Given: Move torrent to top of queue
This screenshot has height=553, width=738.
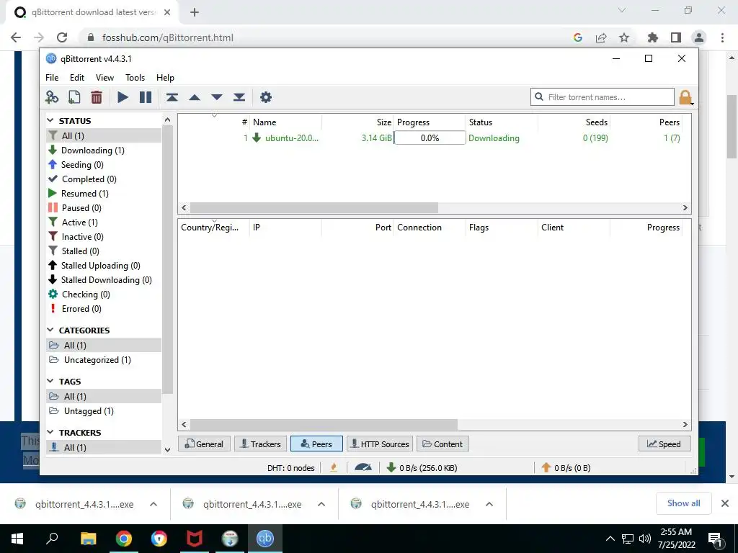Looking at the screenshot, I should coord(172,97).
